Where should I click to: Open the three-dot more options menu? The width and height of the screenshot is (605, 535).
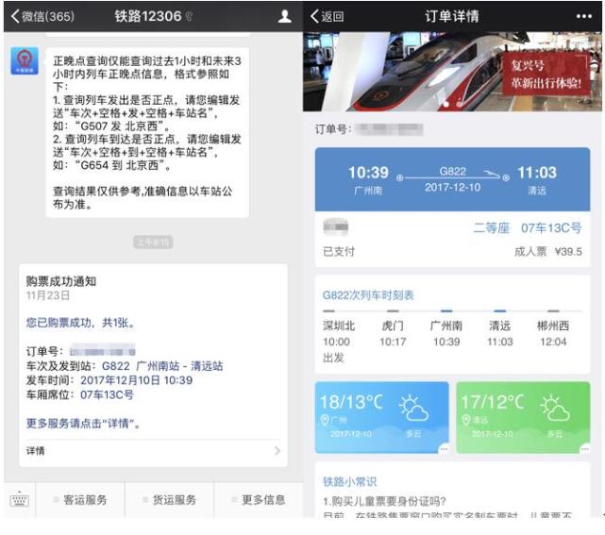coord(584,16)
